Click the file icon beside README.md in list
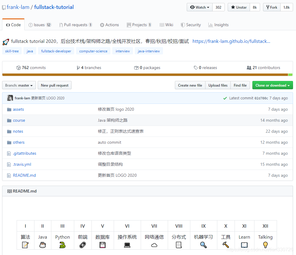This screenshot has width=296, height=255. 9,175
